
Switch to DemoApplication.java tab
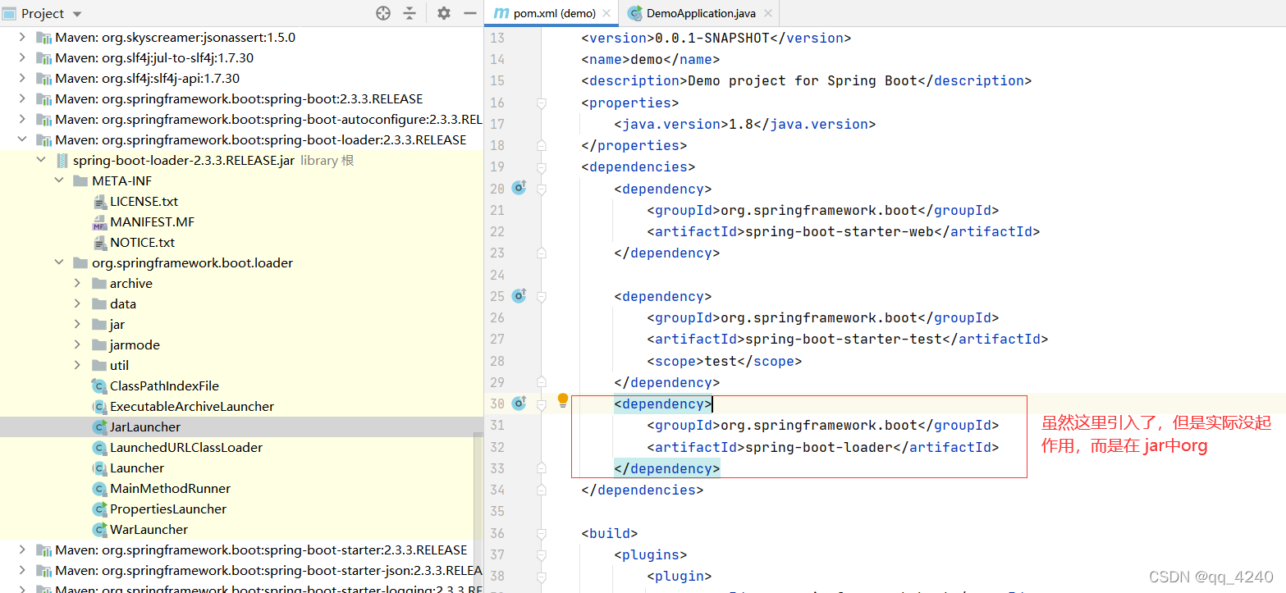coord(701,13)
